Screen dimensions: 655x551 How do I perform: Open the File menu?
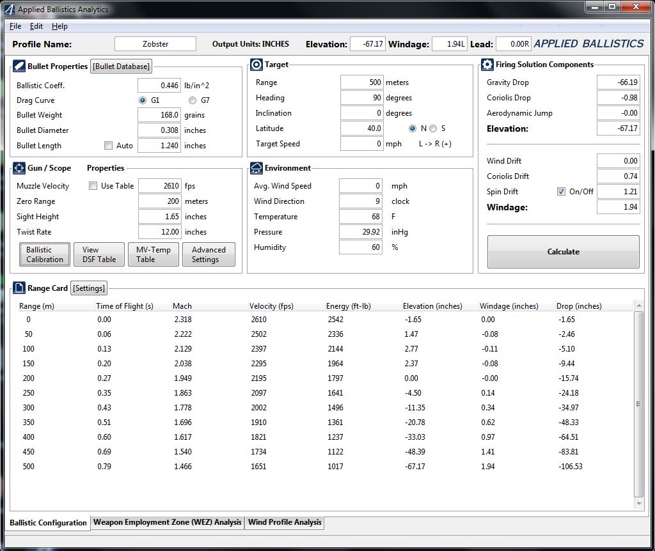click(15, 26)
